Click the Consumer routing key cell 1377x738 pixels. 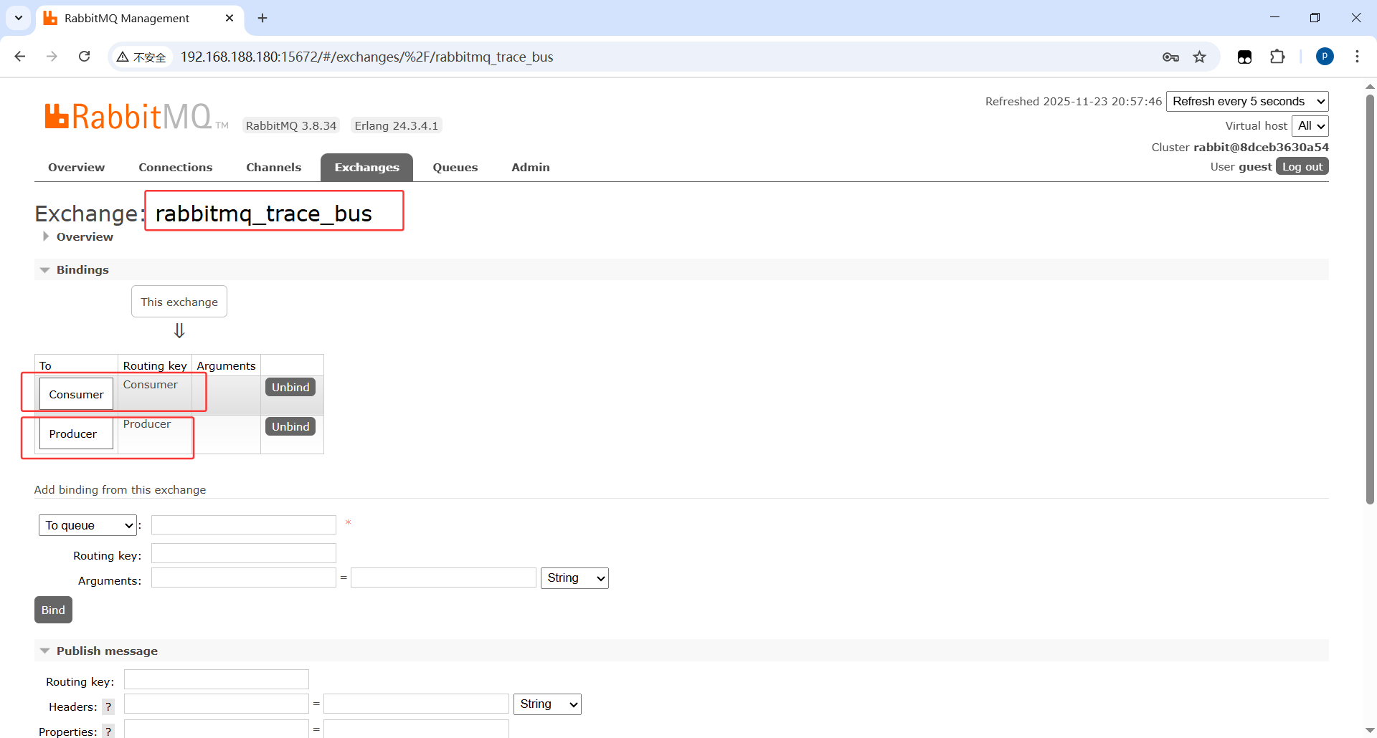155,395
